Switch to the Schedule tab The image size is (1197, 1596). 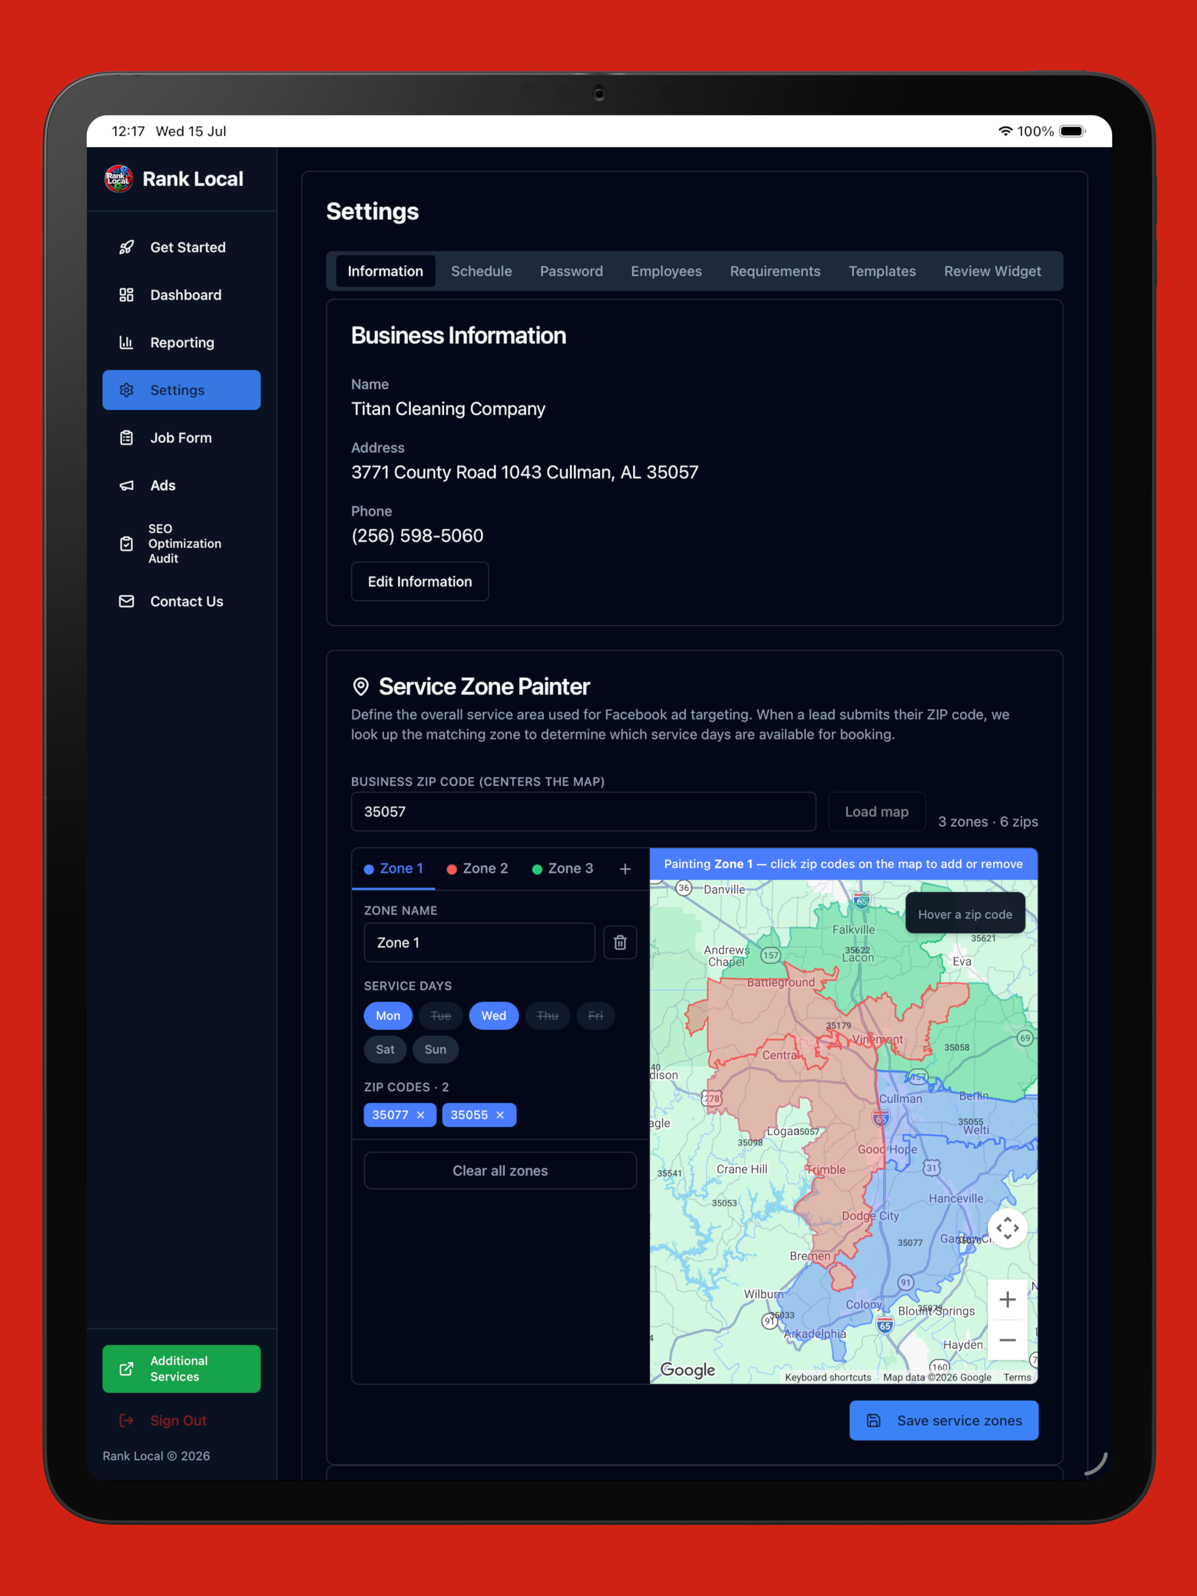click(482, 271)
